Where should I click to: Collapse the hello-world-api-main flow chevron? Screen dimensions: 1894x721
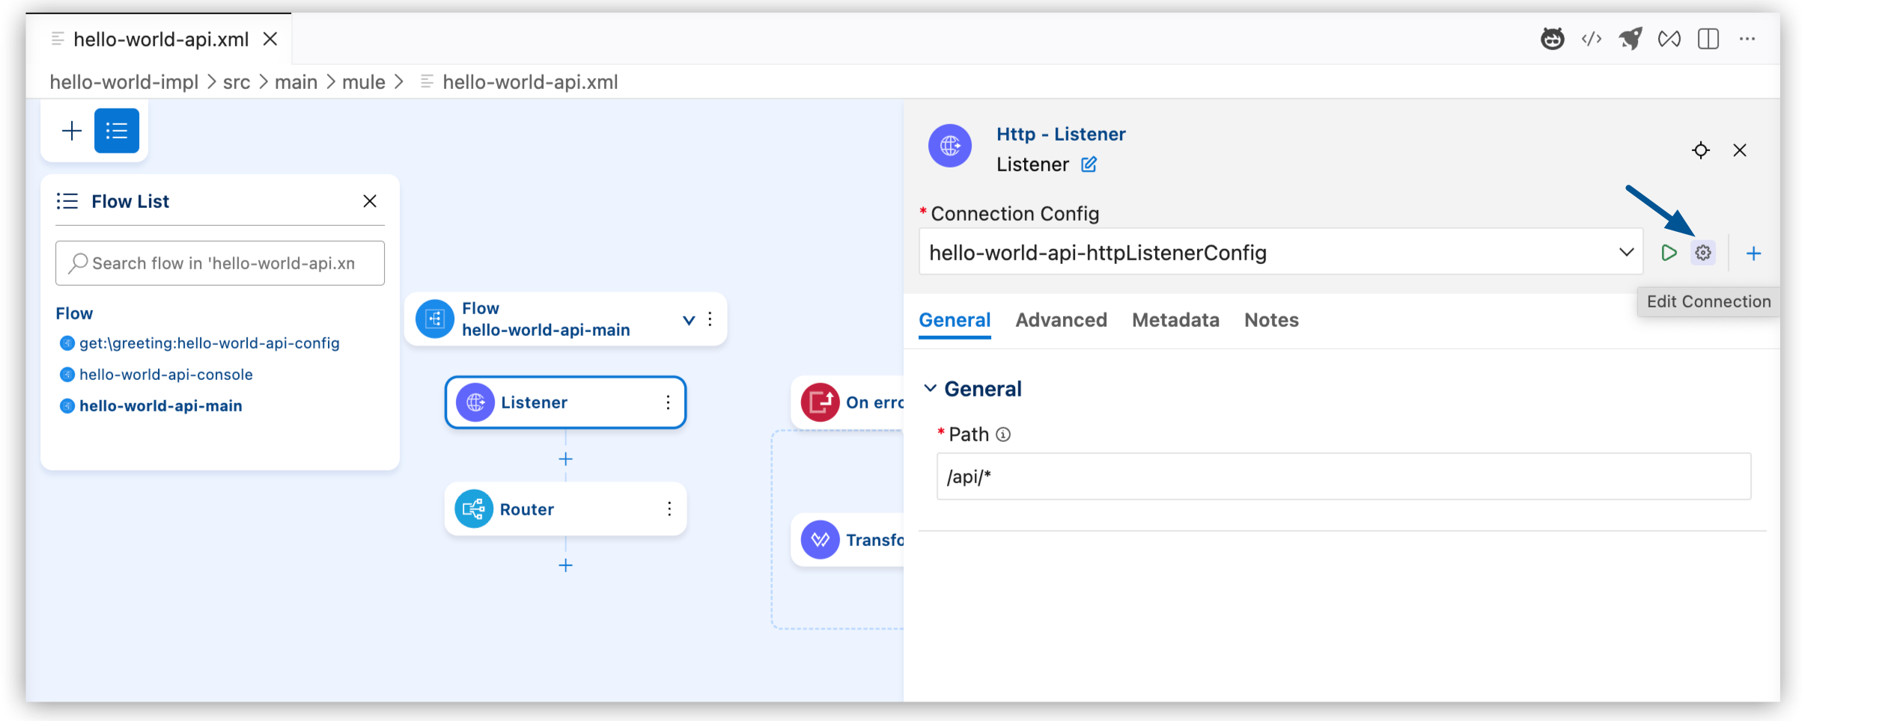(x=689, y=320)
